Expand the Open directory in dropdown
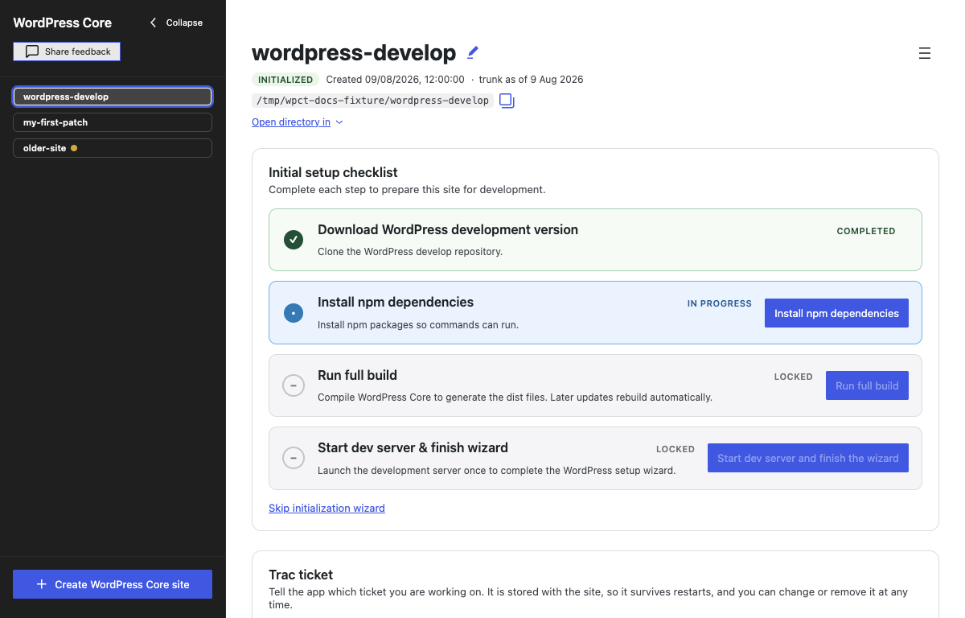 [298, 122]
